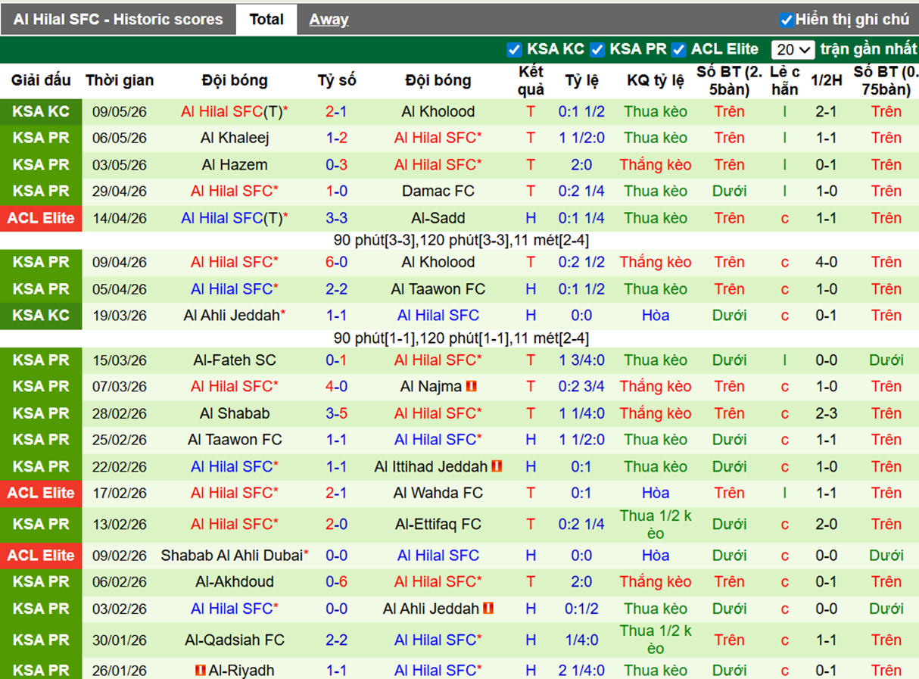Open Al Kholood team in 09/05/26 match
919x679 pixels.
click(438, 111)
